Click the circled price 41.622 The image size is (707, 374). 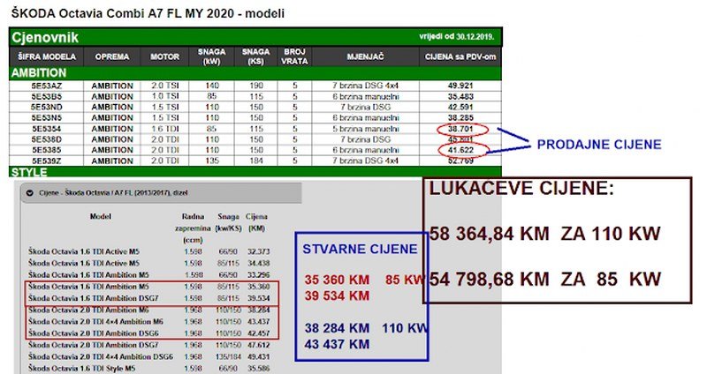coord(459,150)
